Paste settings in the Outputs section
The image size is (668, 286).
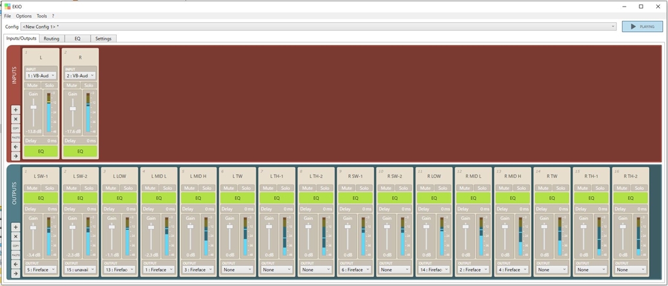point(16,255)
